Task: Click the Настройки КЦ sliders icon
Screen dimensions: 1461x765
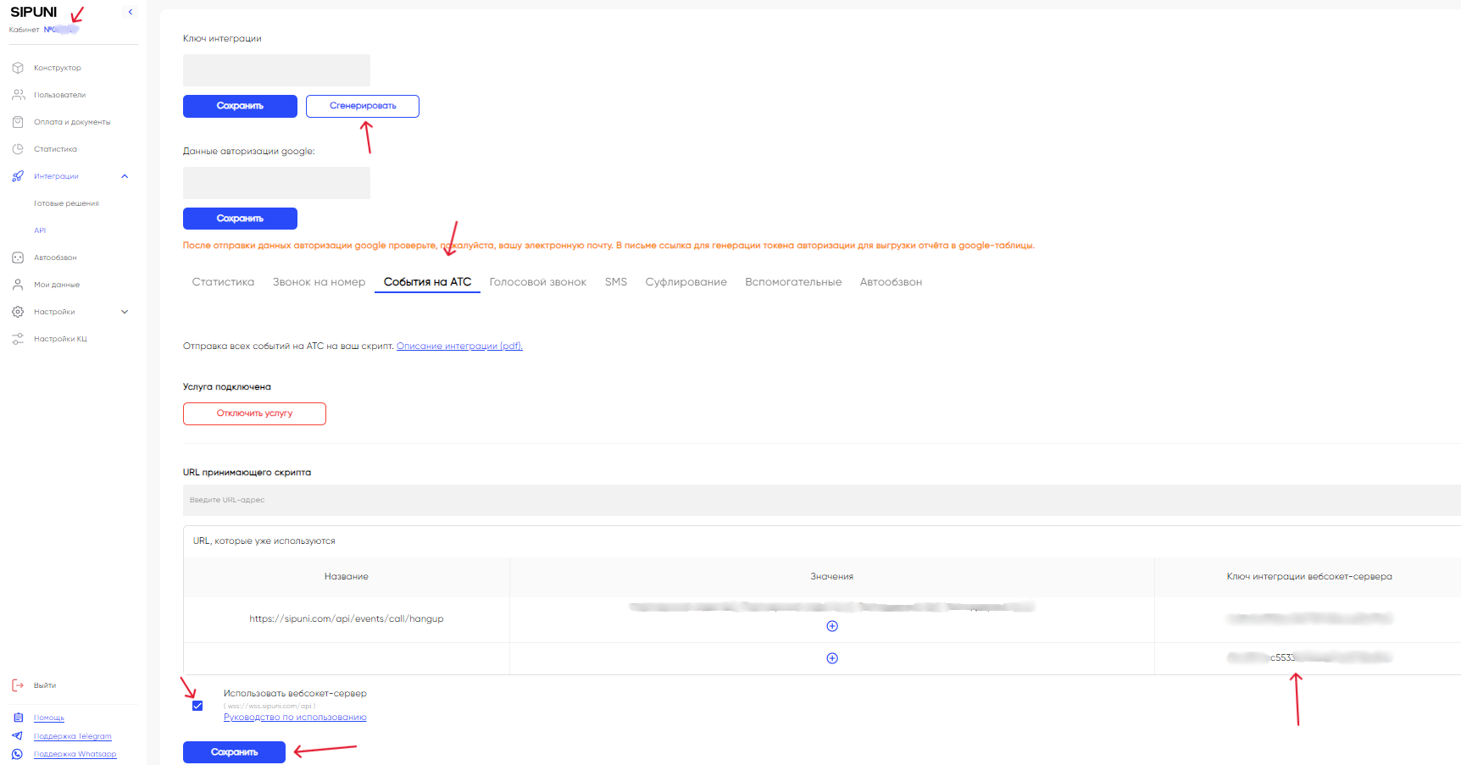Action: coord(18,339)
